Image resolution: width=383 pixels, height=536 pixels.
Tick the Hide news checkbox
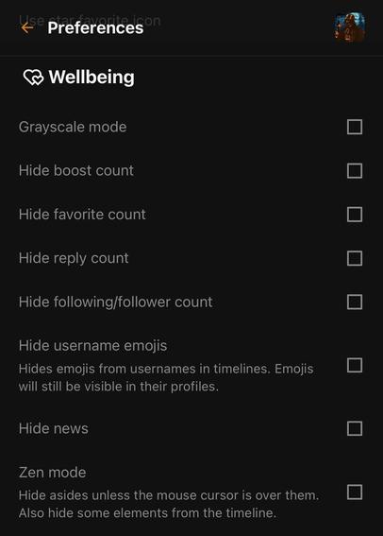(x=355, y=428)
